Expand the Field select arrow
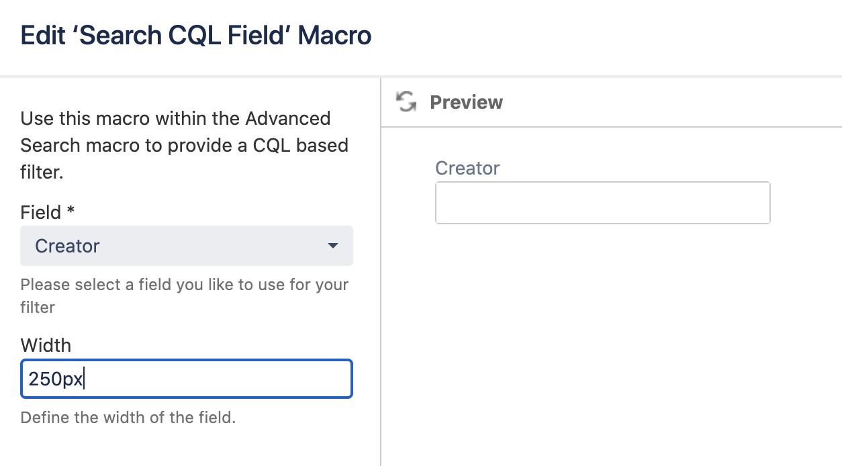The image size is (842, 466). click(332, 246)
